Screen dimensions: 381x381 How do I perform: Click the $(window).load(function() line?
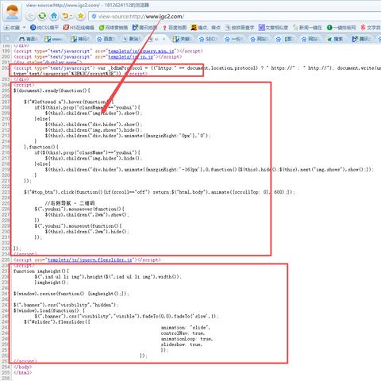[49, 310]
